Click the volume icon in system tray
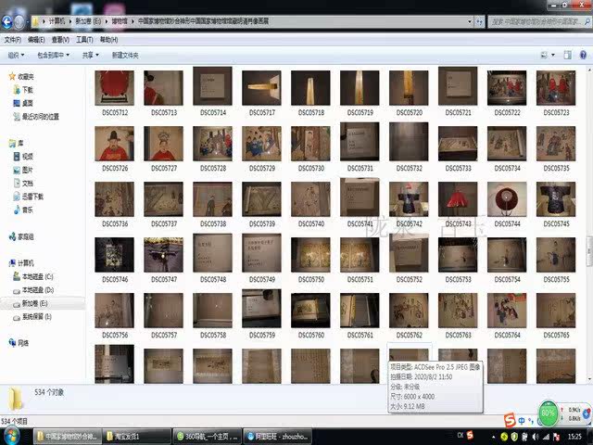This screenshot has height=445, width=593. click(x=535, y=437)
